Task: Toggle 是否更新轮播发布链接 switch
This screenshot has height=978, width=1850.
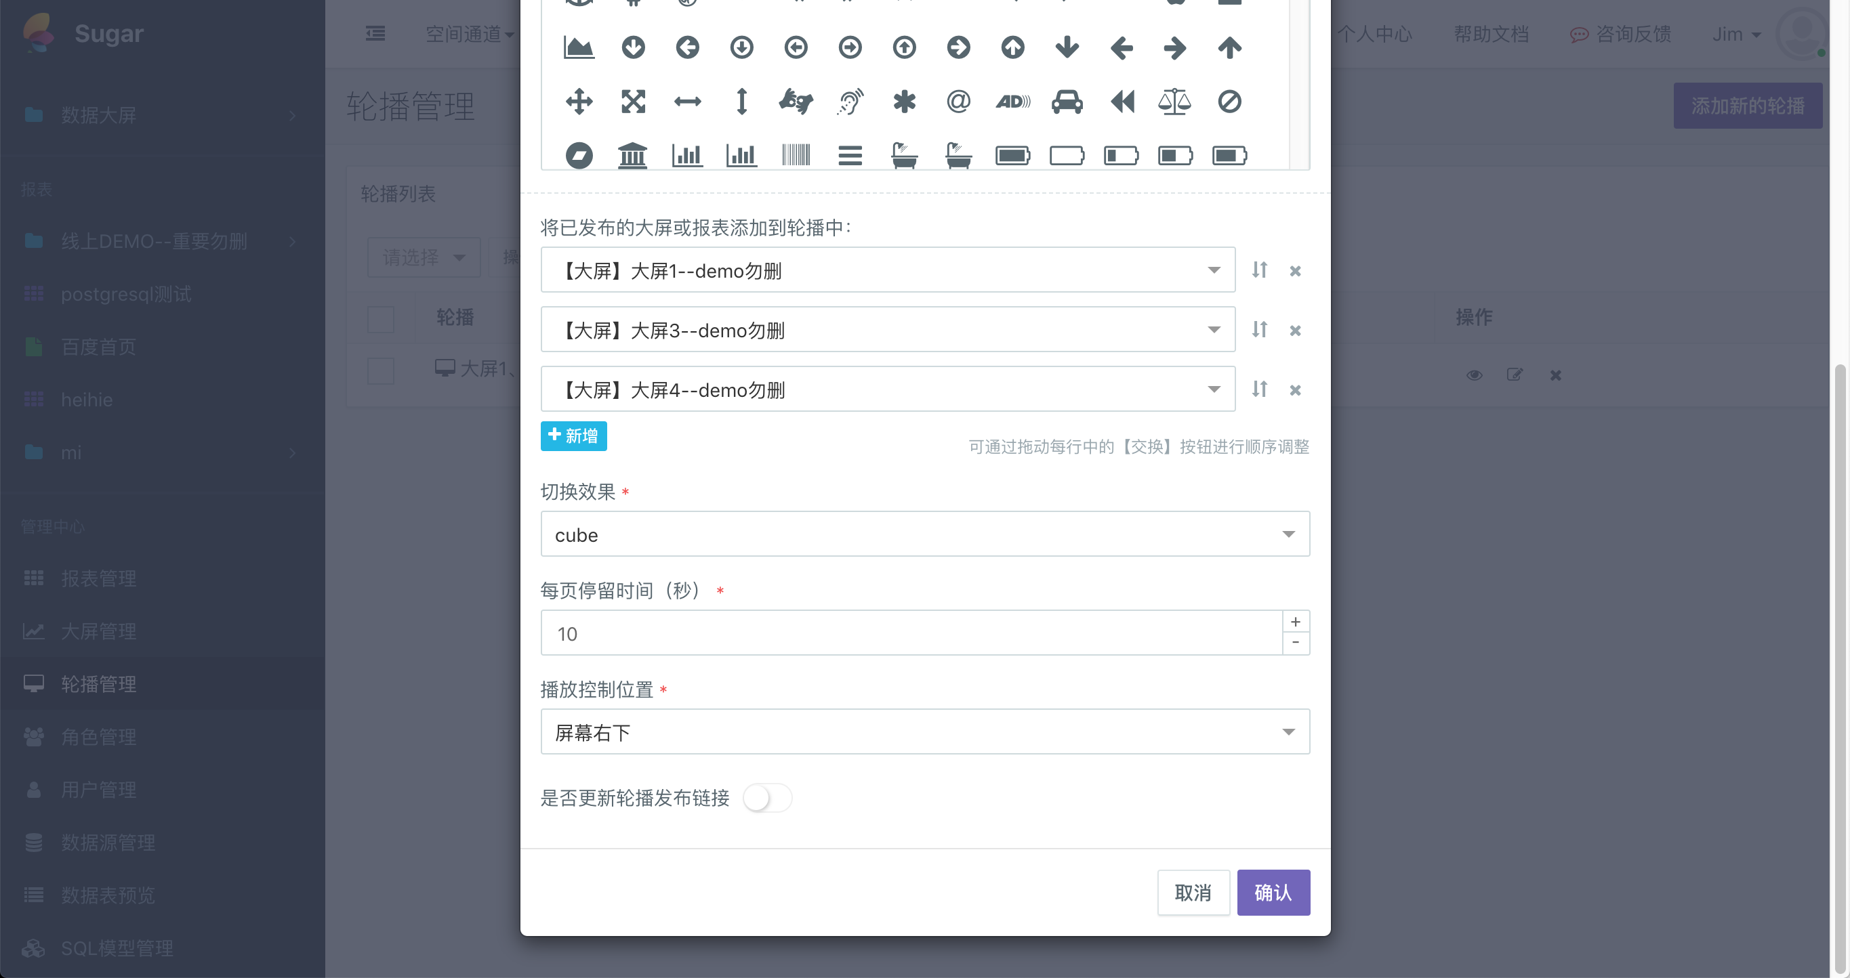Action: click(x=767, y=798)
